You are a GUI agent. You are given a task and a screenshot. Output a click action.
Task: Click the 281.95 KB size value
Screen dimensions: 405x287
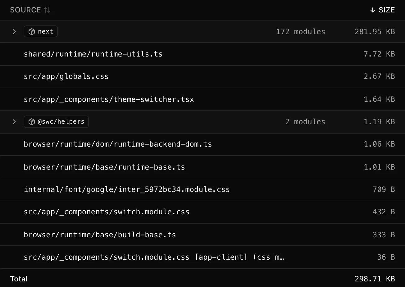click(375, 32)
